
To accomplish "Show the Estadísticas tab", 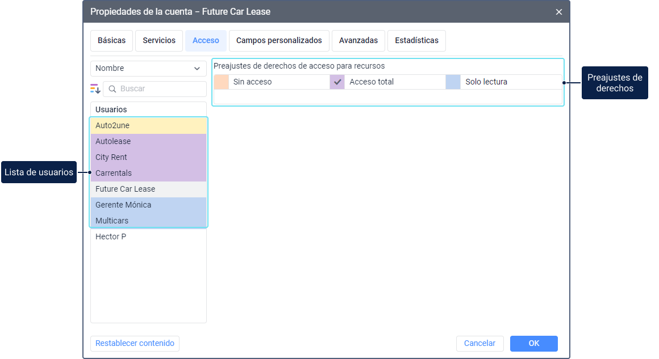I will (x=416, y=41).
